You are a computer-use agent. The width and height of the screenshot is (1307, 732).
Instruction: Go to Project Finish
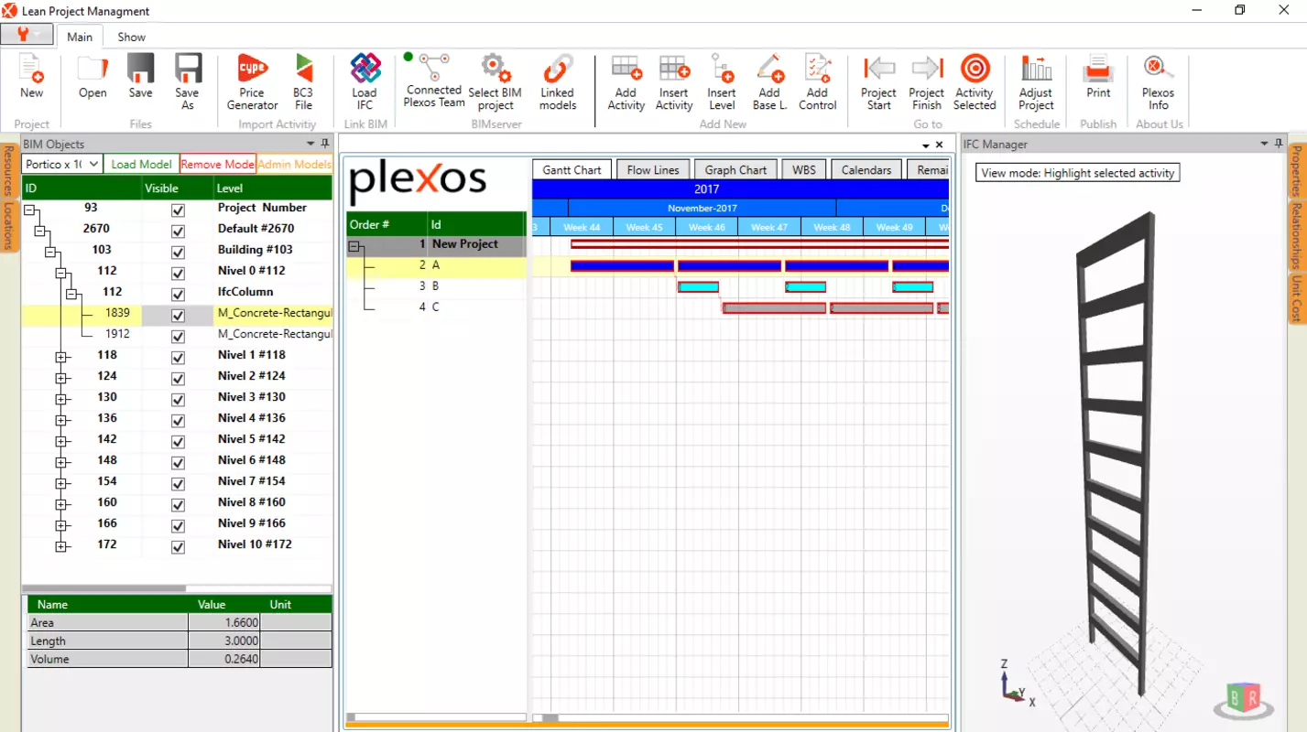[x=927, y=82]
